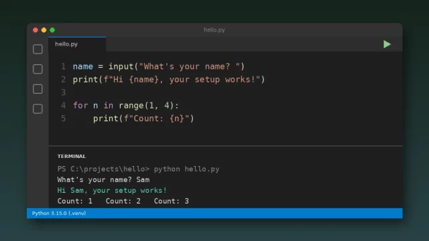
Task: Minimize the window with the yellow button
Action: tap(44, 30)
